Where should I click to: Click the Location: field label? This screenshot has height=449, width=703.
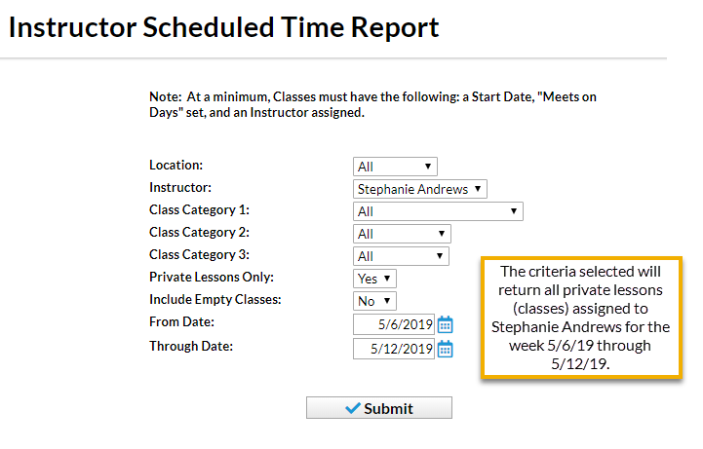click(x=176, y=165)
